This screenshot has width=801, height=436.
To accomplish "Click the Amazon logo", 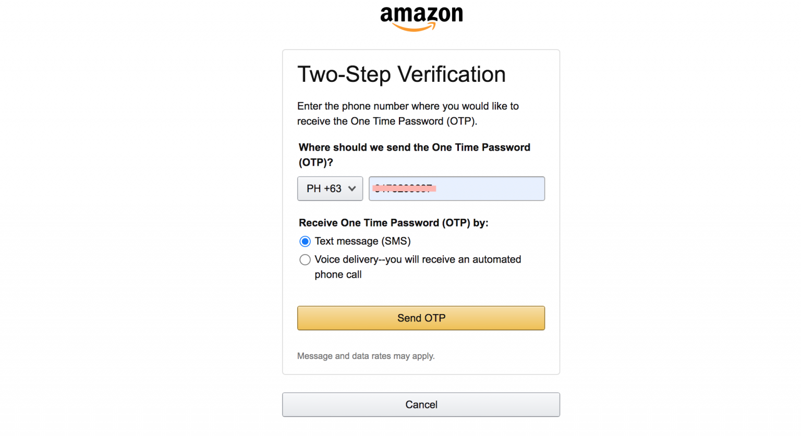I will coord(420,17).
